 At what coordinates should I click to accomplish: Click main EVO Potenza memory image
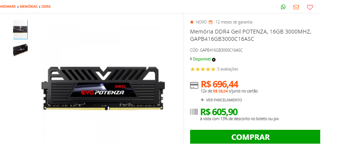103,88
